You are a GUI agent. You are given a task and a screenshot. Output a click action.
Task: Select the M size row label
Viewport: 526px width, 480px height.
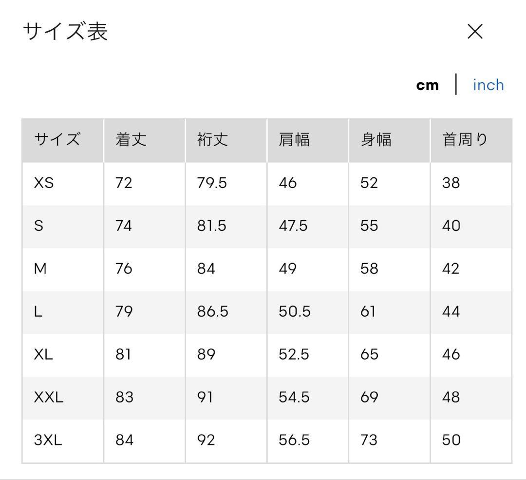click(x=40, y=269)
